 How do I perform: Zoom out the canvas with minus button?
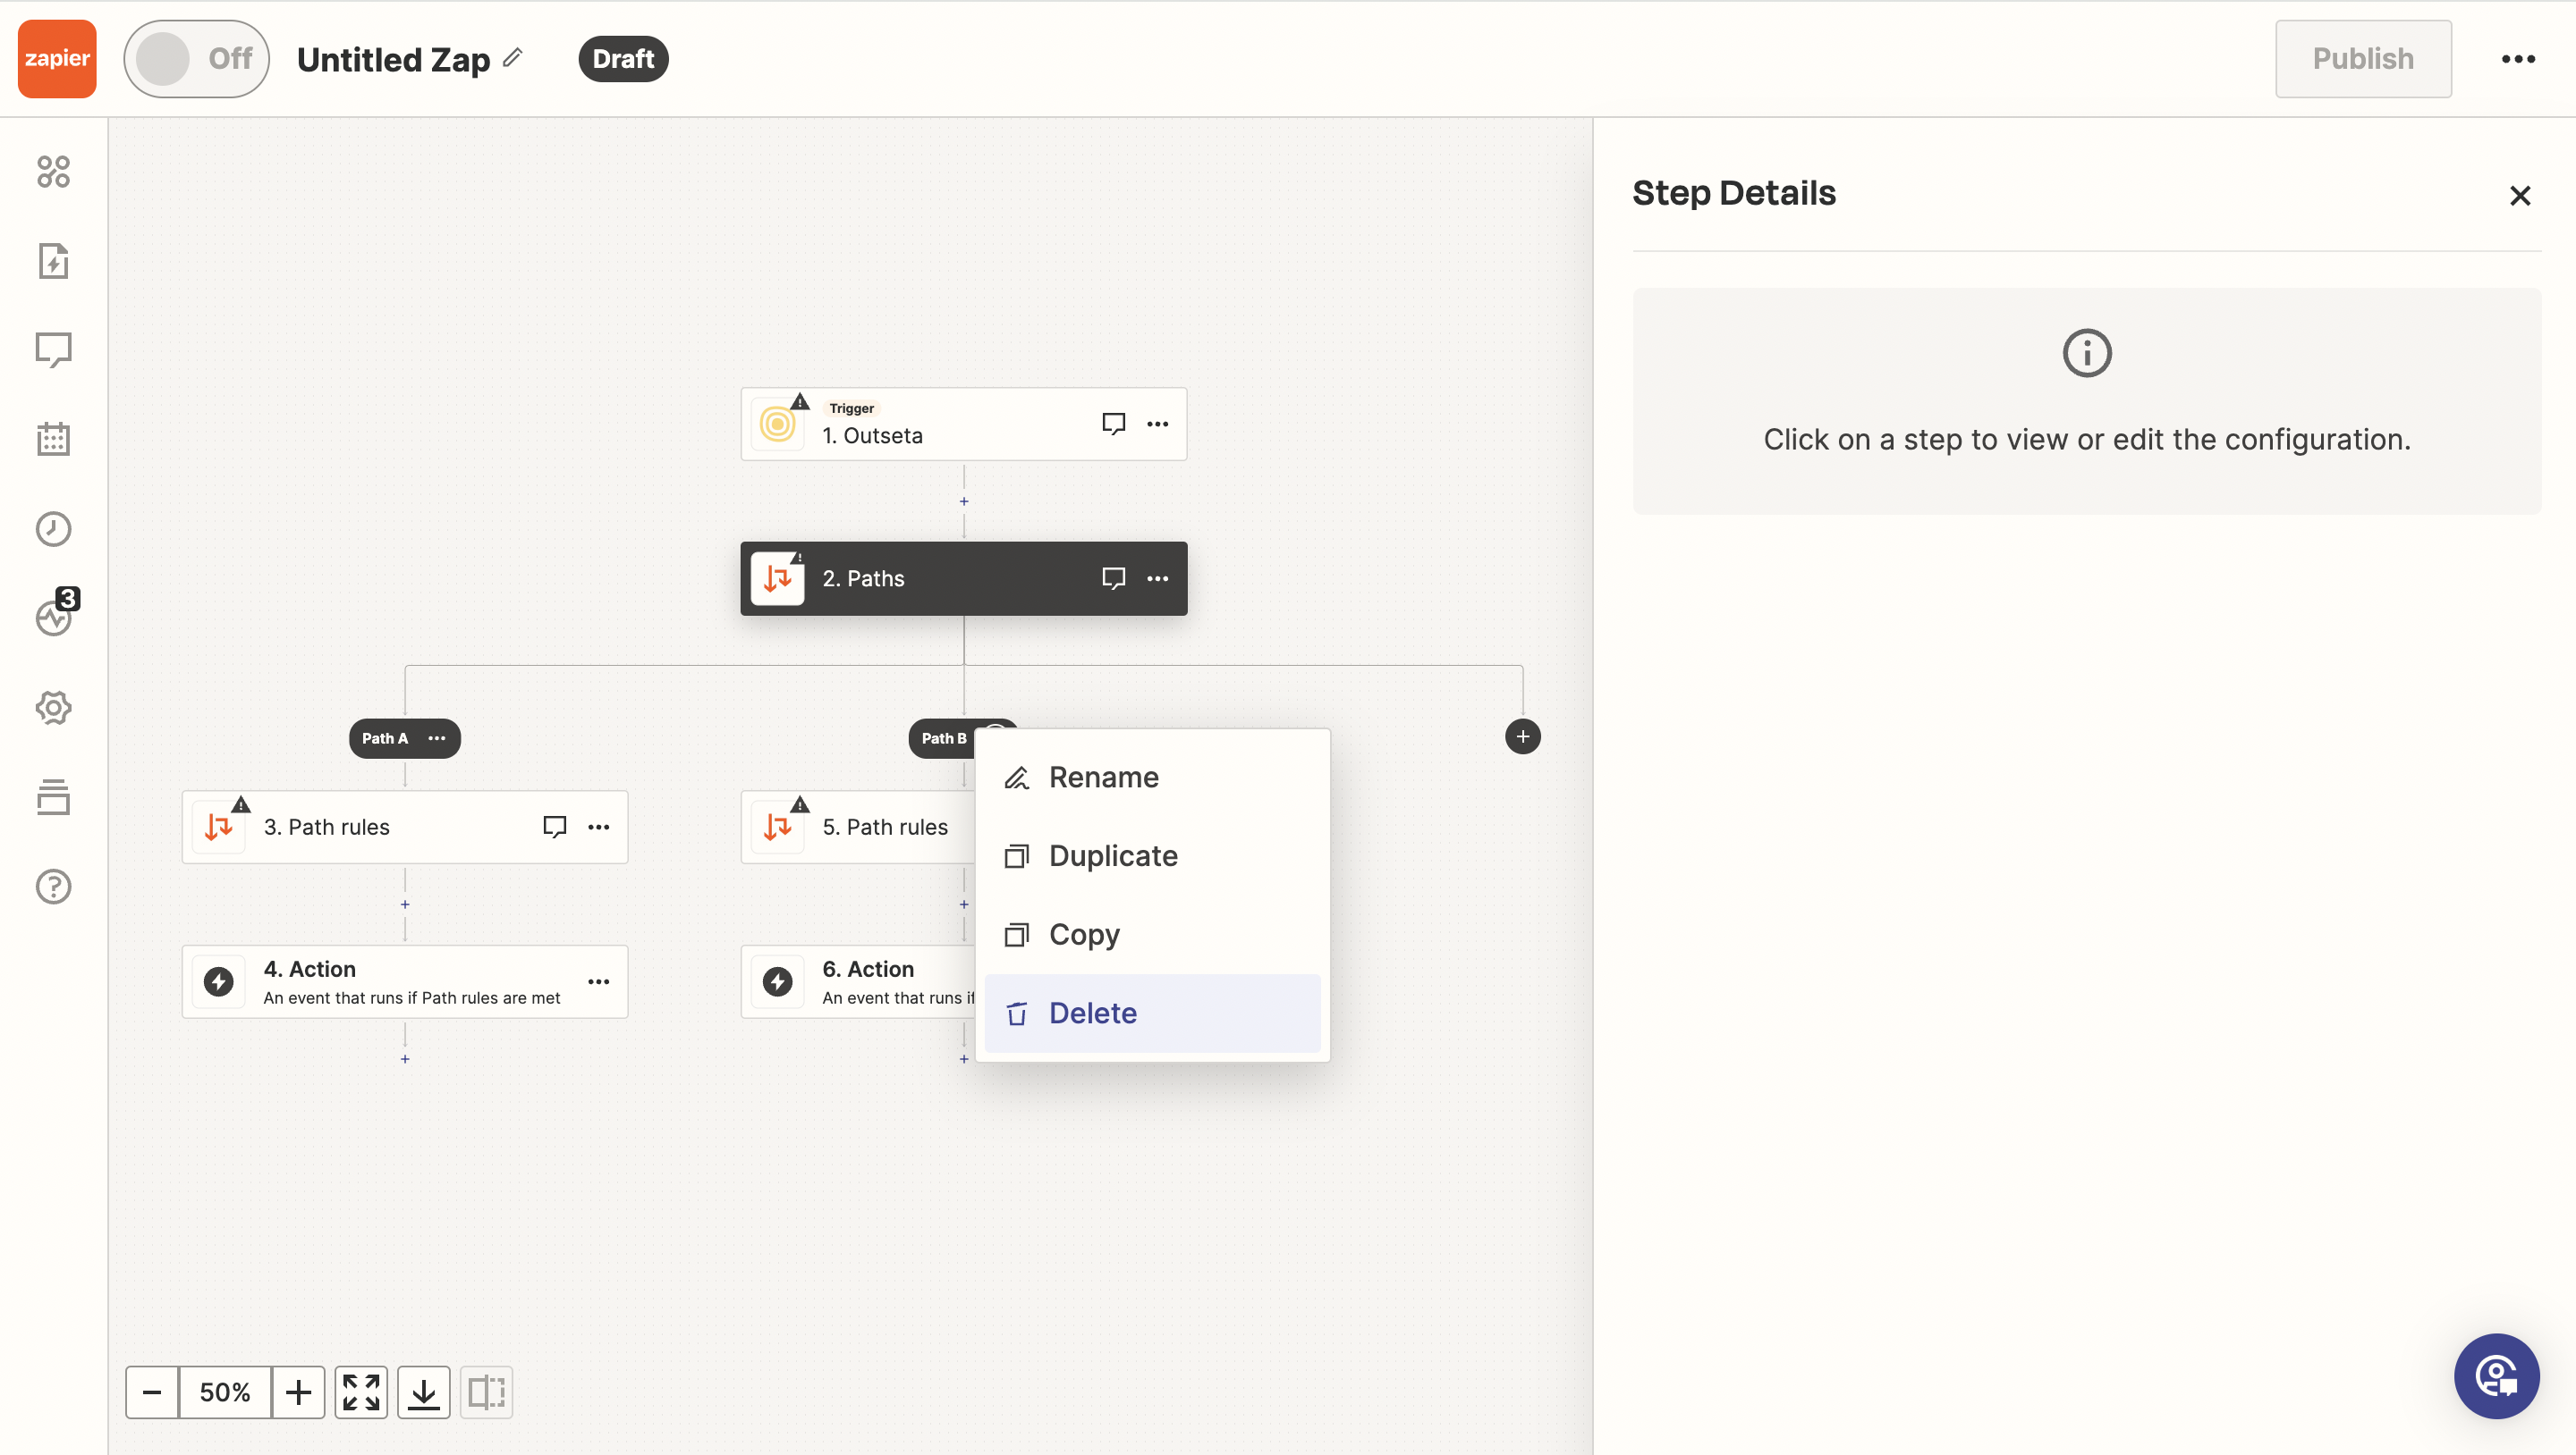(x=152, y=1392)
